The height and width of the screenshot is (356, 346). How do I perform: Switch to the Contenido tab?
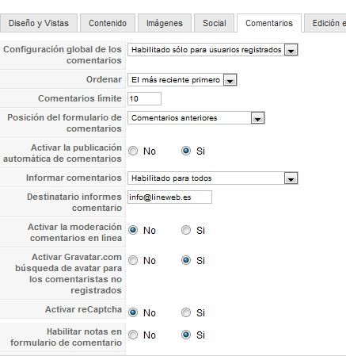[x=108, y=23]
